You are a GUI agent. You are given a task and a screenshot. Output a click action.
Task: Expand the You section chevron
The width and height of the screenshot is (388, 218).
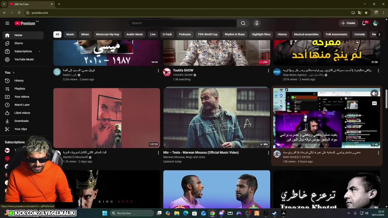14,73
